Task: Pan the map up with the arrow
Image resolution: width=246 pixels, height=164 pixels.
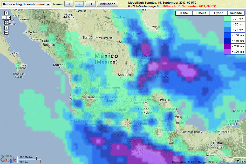Action: 6,13
